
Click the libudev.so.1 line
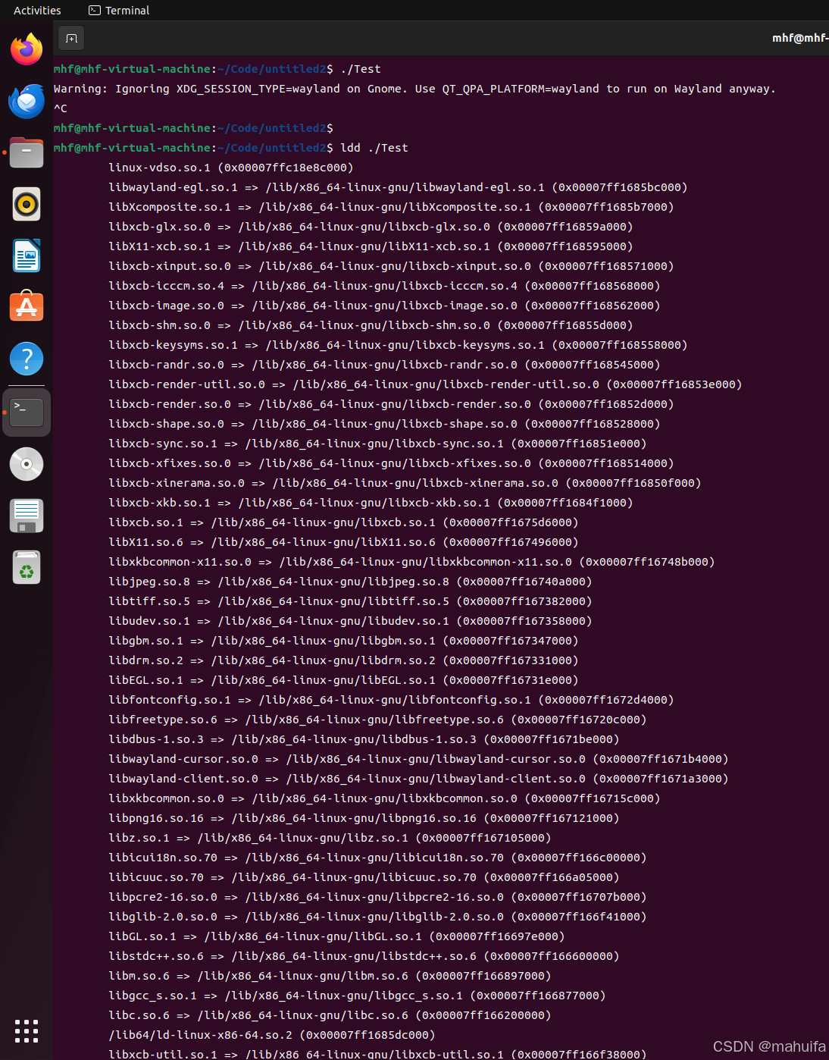350,621
